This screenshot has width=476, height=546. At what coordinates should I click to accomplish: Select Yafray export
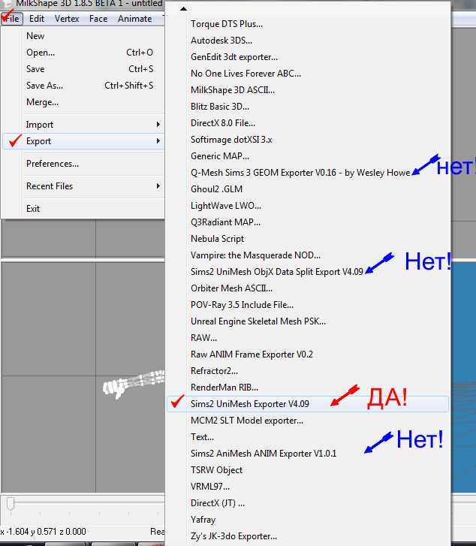click(308, 520)
